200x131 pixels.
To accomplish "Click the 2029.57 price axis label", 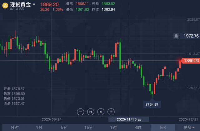I will [193, 19].
